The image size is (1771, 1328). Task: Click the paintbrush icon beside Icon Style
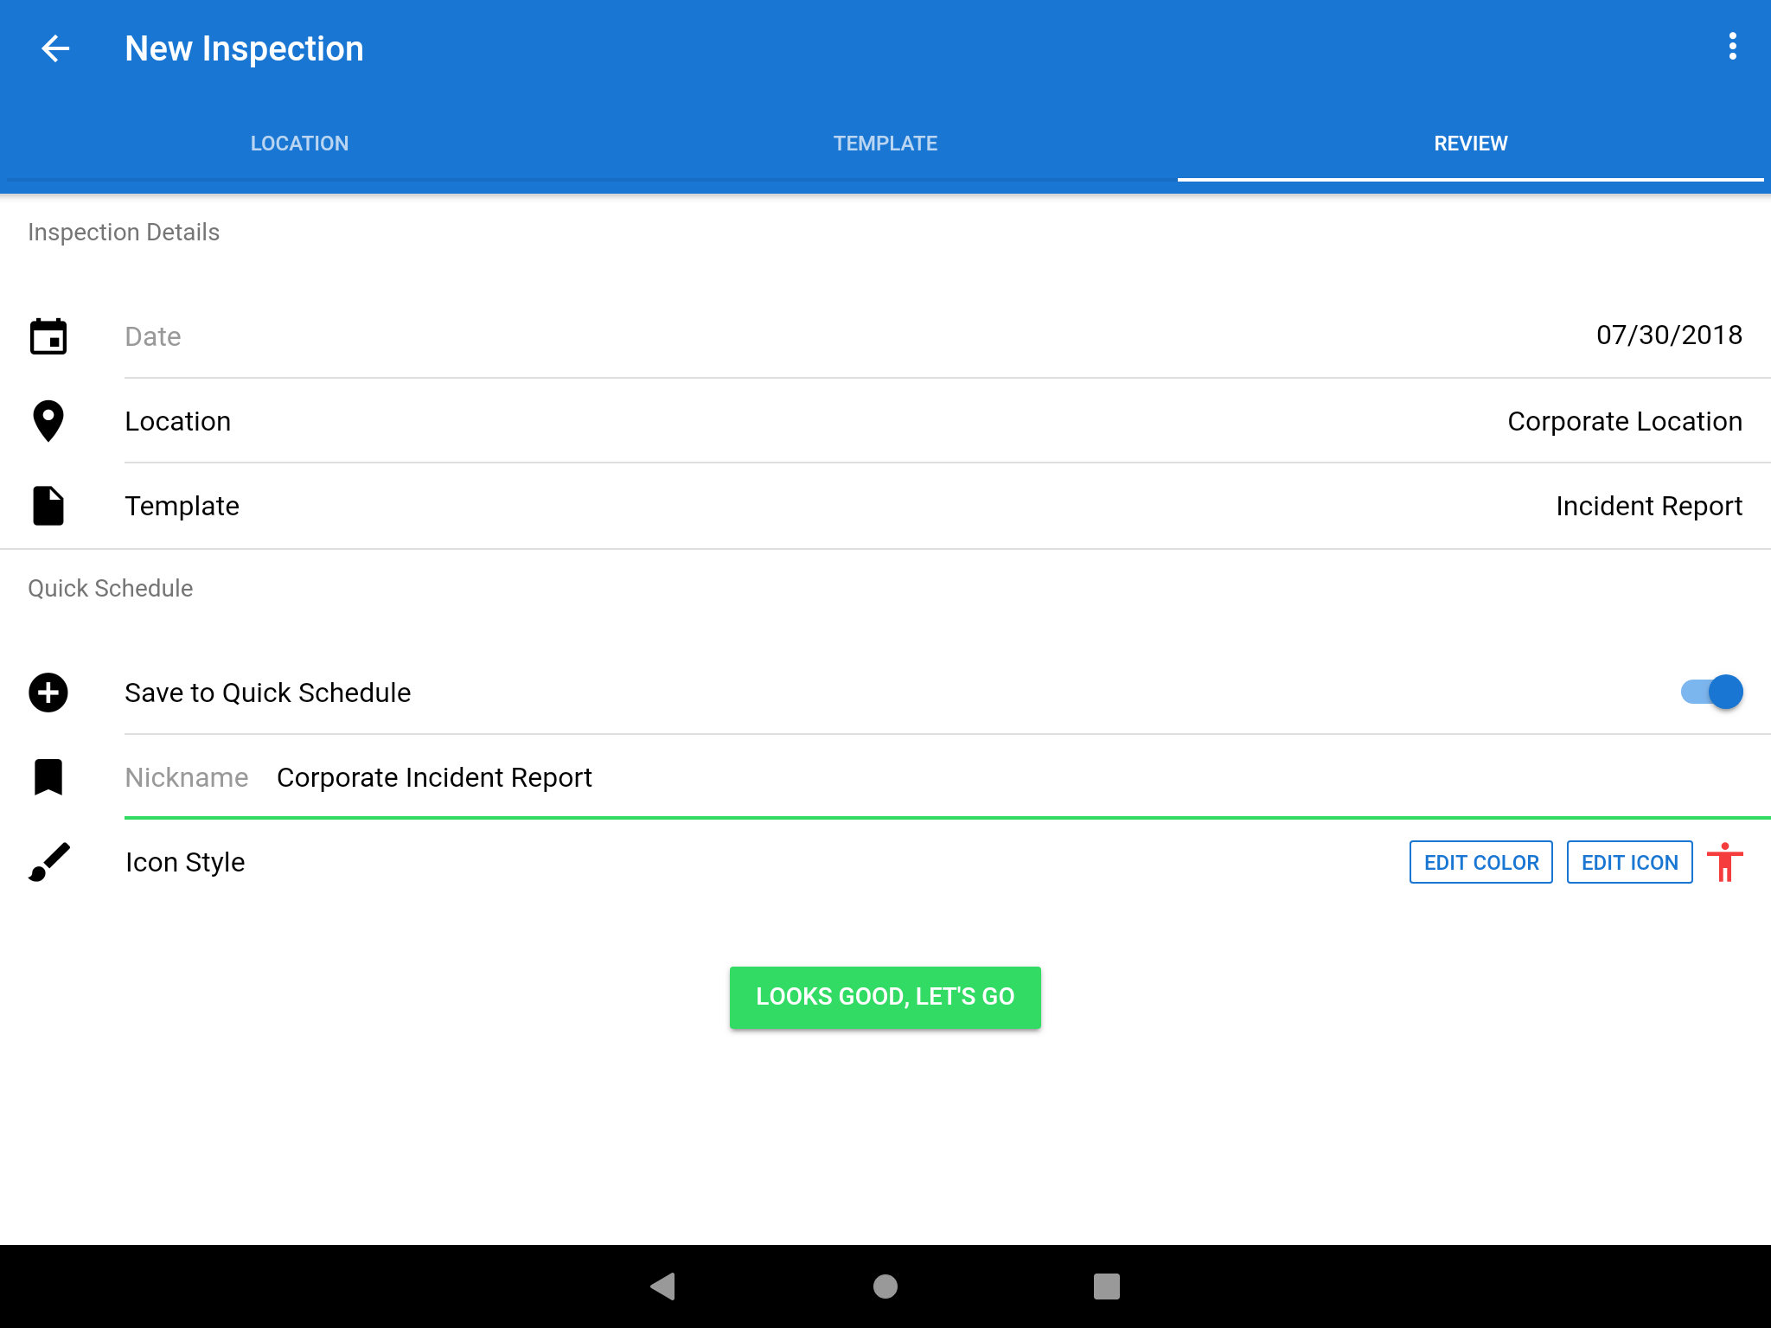(x=48, y=862)
